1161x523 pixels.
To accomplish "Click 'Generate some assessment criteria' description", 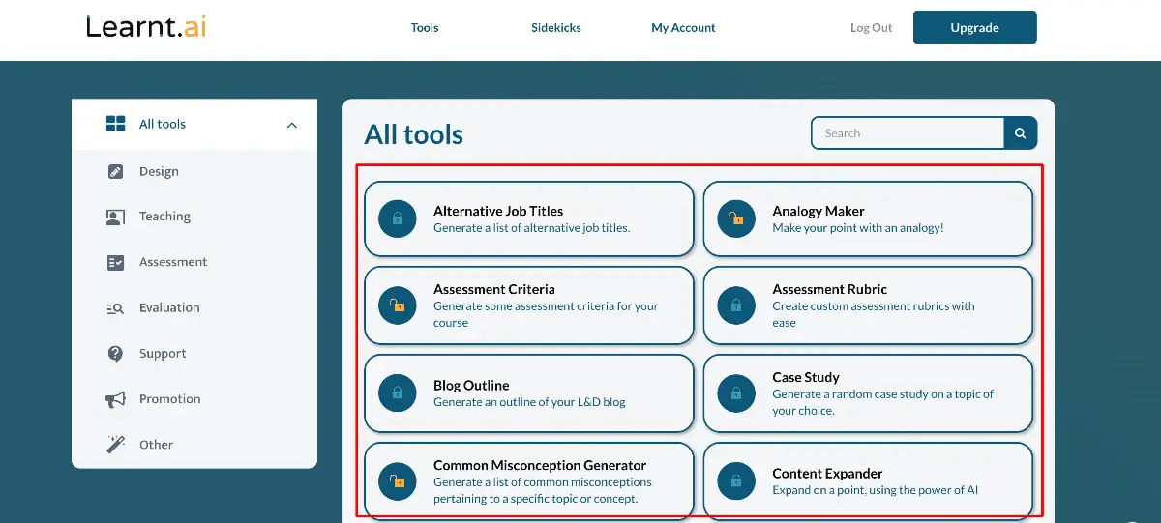I will pos(546,314).
